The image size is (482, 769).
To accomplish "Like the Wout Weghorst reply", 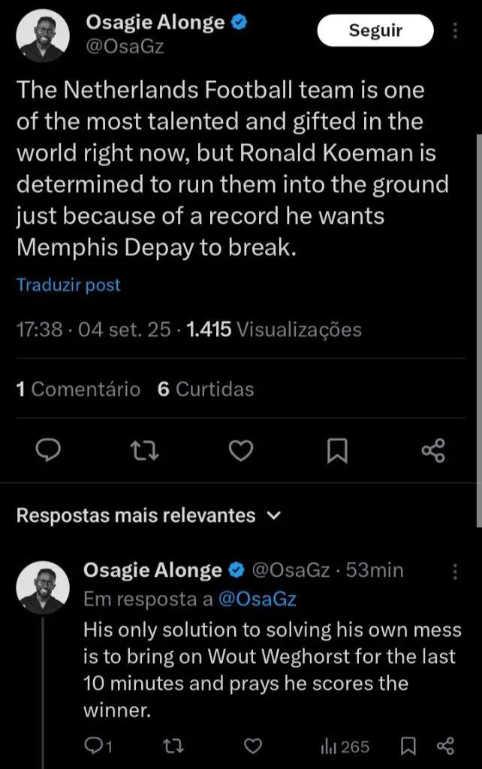I will [x=252, y=746].
